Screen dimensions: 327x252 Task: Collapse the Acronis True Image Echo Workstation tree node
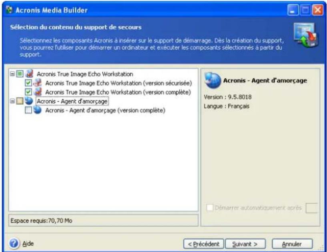click(x=12, y=73)
